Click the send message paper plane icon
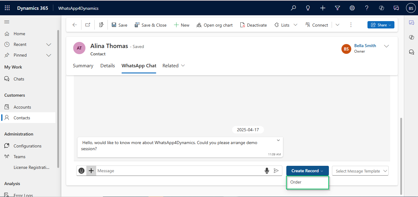 pos(276,171)
